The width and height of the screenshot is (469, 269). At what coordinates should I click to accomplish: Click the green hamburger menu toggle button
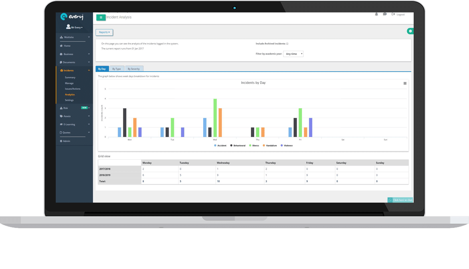[x=101, y=17]
